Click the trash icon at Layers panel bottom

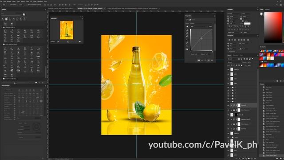click(255, 159)
